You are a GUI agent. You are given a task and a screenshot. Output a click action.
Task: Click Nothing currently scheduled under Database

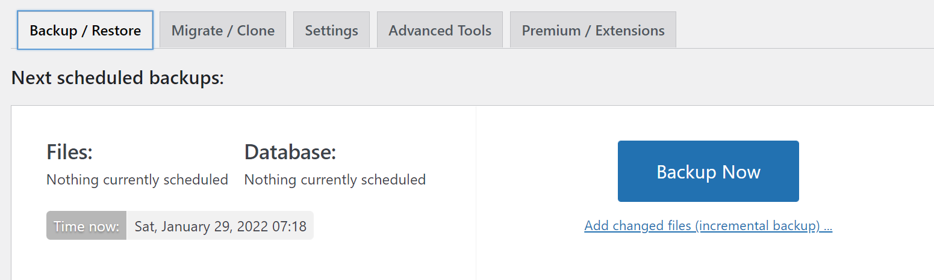(335, 180)
